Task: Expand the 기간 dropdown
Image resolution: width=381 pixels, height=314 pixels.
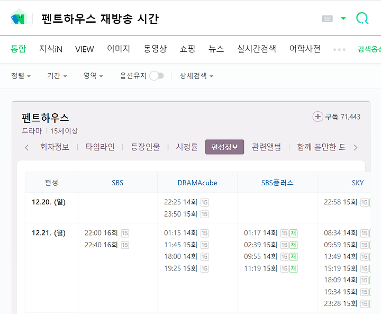Action: [57, 76]
